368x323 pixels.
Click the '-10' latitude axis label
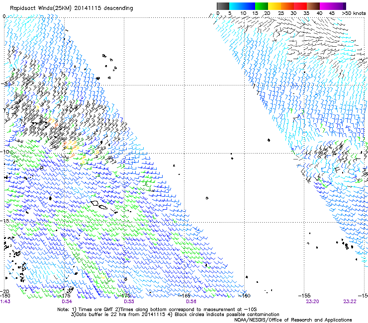(x=4, y=152)
